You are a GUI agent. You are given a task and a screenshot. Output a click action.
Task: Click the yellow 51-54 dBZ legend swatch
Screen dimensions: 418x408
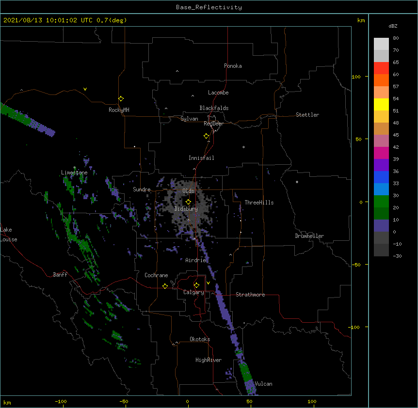[381, 104]
